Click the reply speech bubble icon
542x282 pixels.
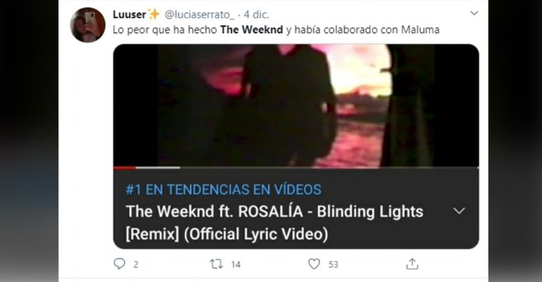point(119,264)
